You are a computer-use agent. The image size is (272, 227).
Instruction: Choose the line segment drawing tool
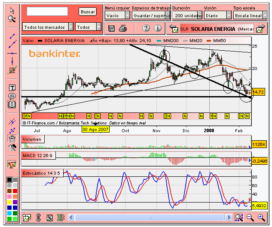(x=12, y=36)
